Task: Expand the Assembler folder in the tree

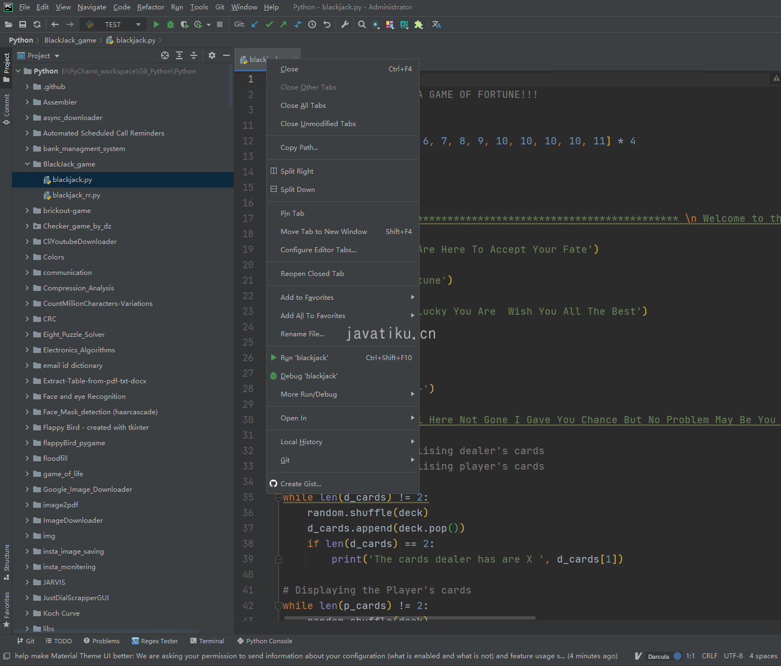Action: pyautogui.click(x=27, y=102)
